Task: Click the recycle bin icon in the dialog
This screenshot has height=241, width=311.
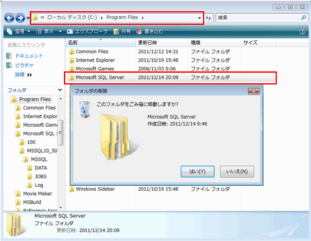Action: (x=85, y=109)
